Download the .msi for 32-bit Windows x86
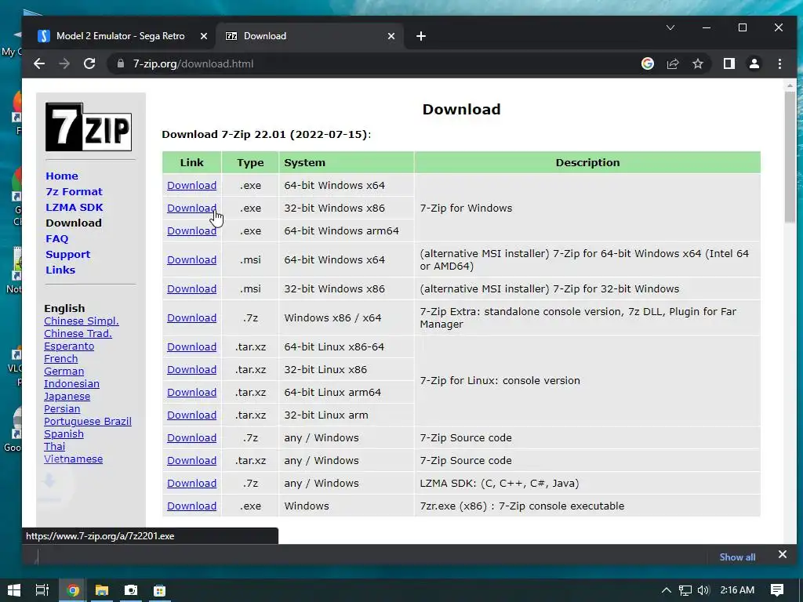The image size is (803, 602). 191,288
